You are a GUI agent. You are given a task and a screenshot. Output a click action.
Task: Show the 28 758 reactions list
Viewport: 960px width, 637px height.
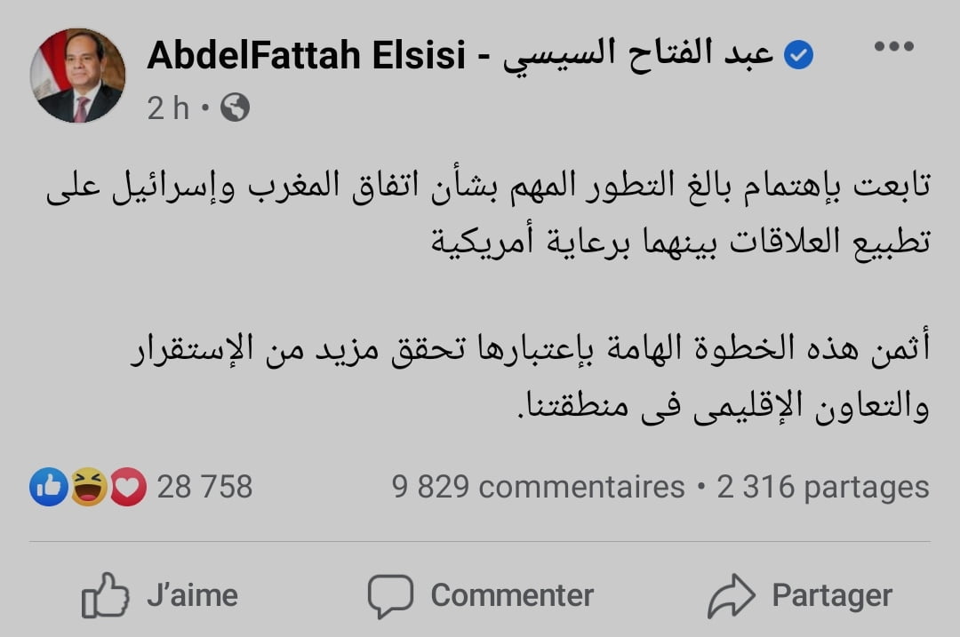pos(204,487)
